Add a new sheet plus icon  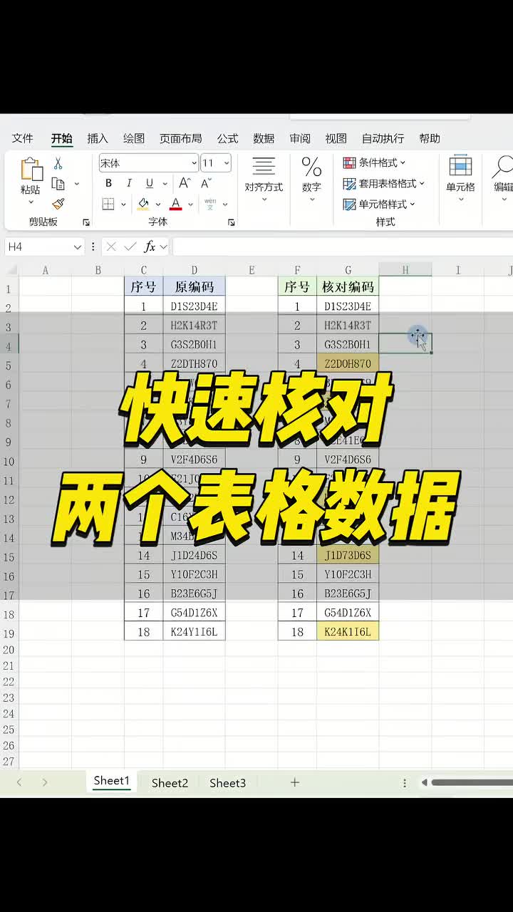click(294, 782)
